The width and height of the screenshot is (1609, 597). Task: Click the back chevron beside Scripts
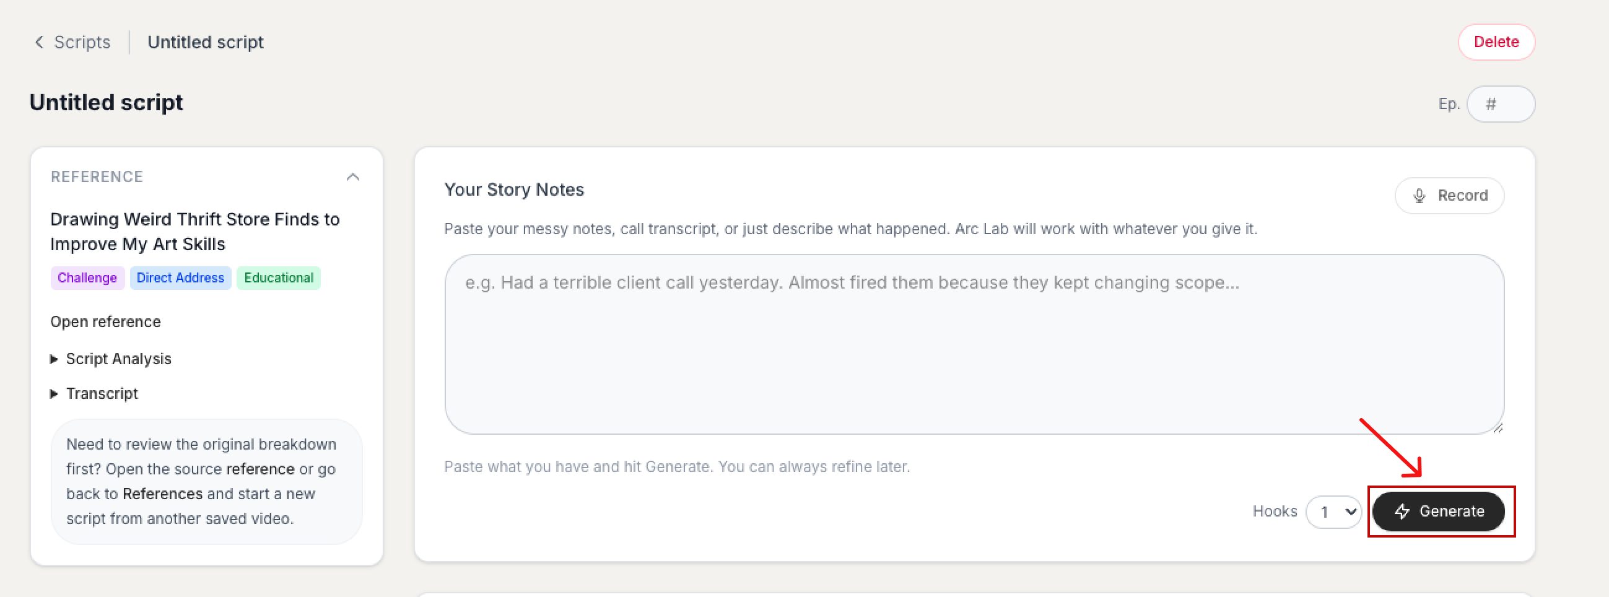click(x=40, y=42)
